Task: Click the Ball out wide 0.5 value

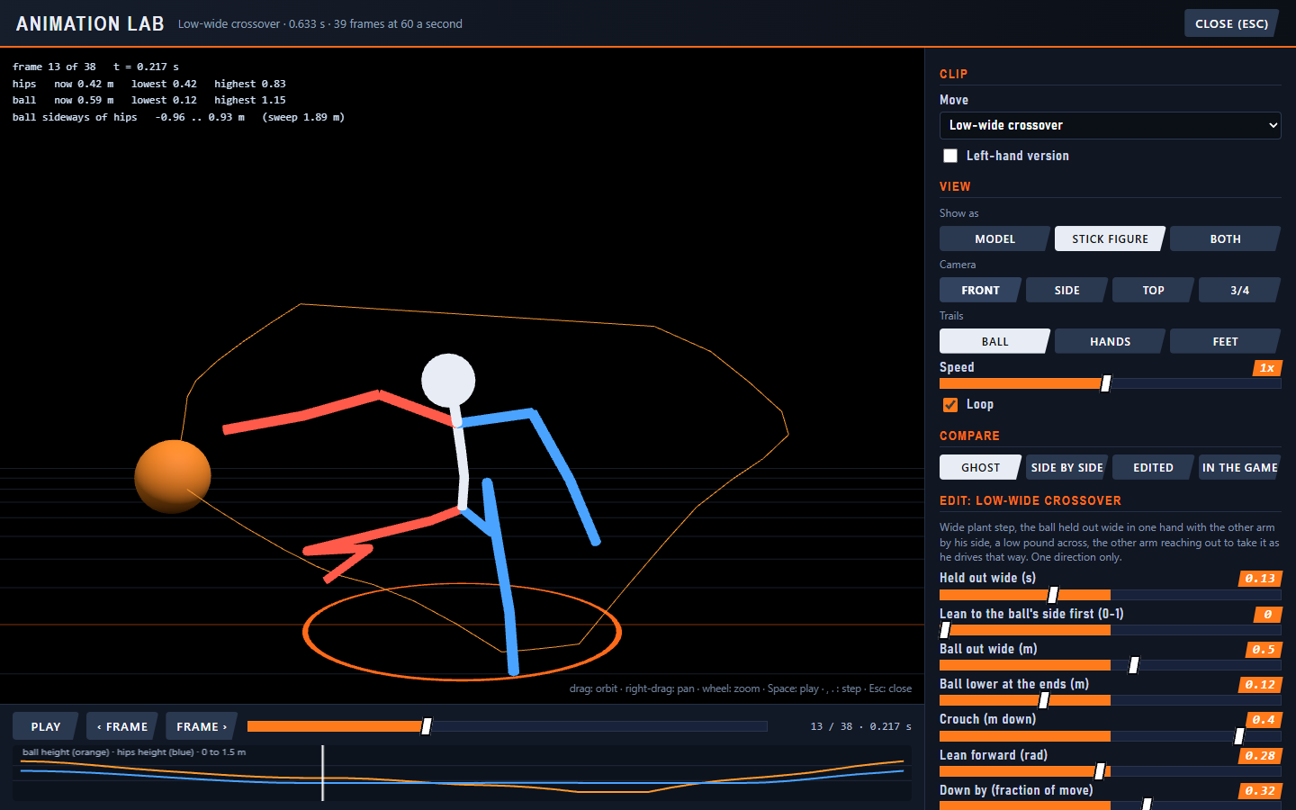Action: point(1264,650)
